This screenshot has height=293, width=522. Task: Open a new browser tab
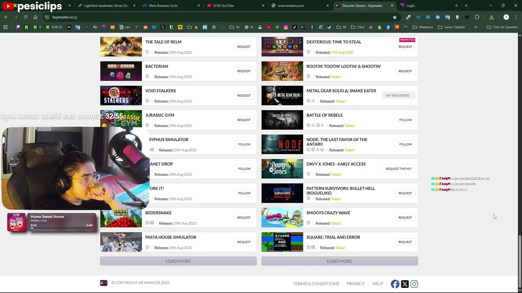pos(466,6)
